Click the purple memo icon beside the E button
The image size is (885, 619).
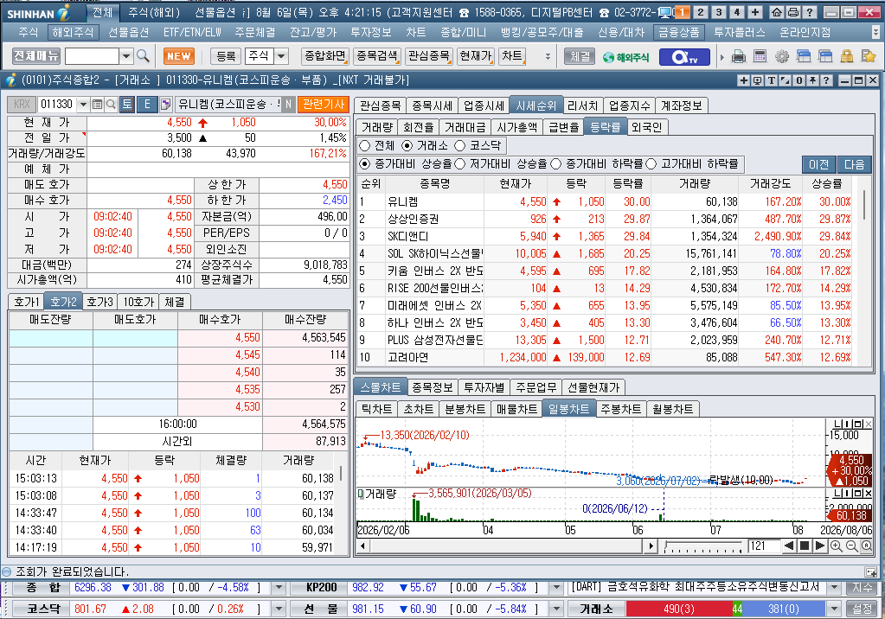point(165,105)
